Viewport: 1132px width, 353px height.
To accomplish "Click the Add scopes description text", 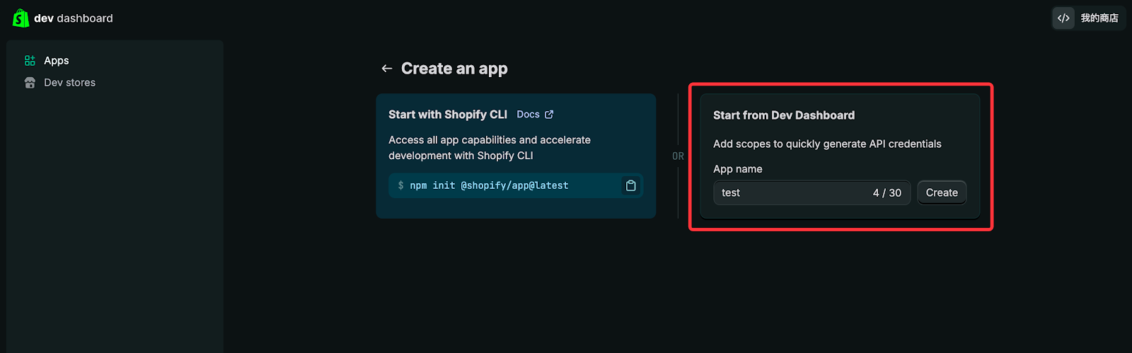I will pos(827,144).
